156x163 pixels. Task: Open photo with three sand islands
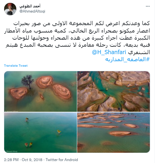coord(40,91)
